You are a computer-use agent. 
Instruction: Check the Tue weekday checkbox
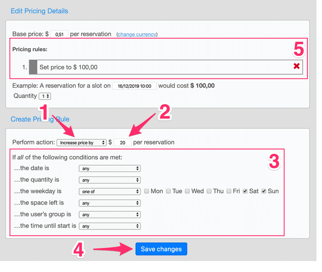click(x=168, y=191)
